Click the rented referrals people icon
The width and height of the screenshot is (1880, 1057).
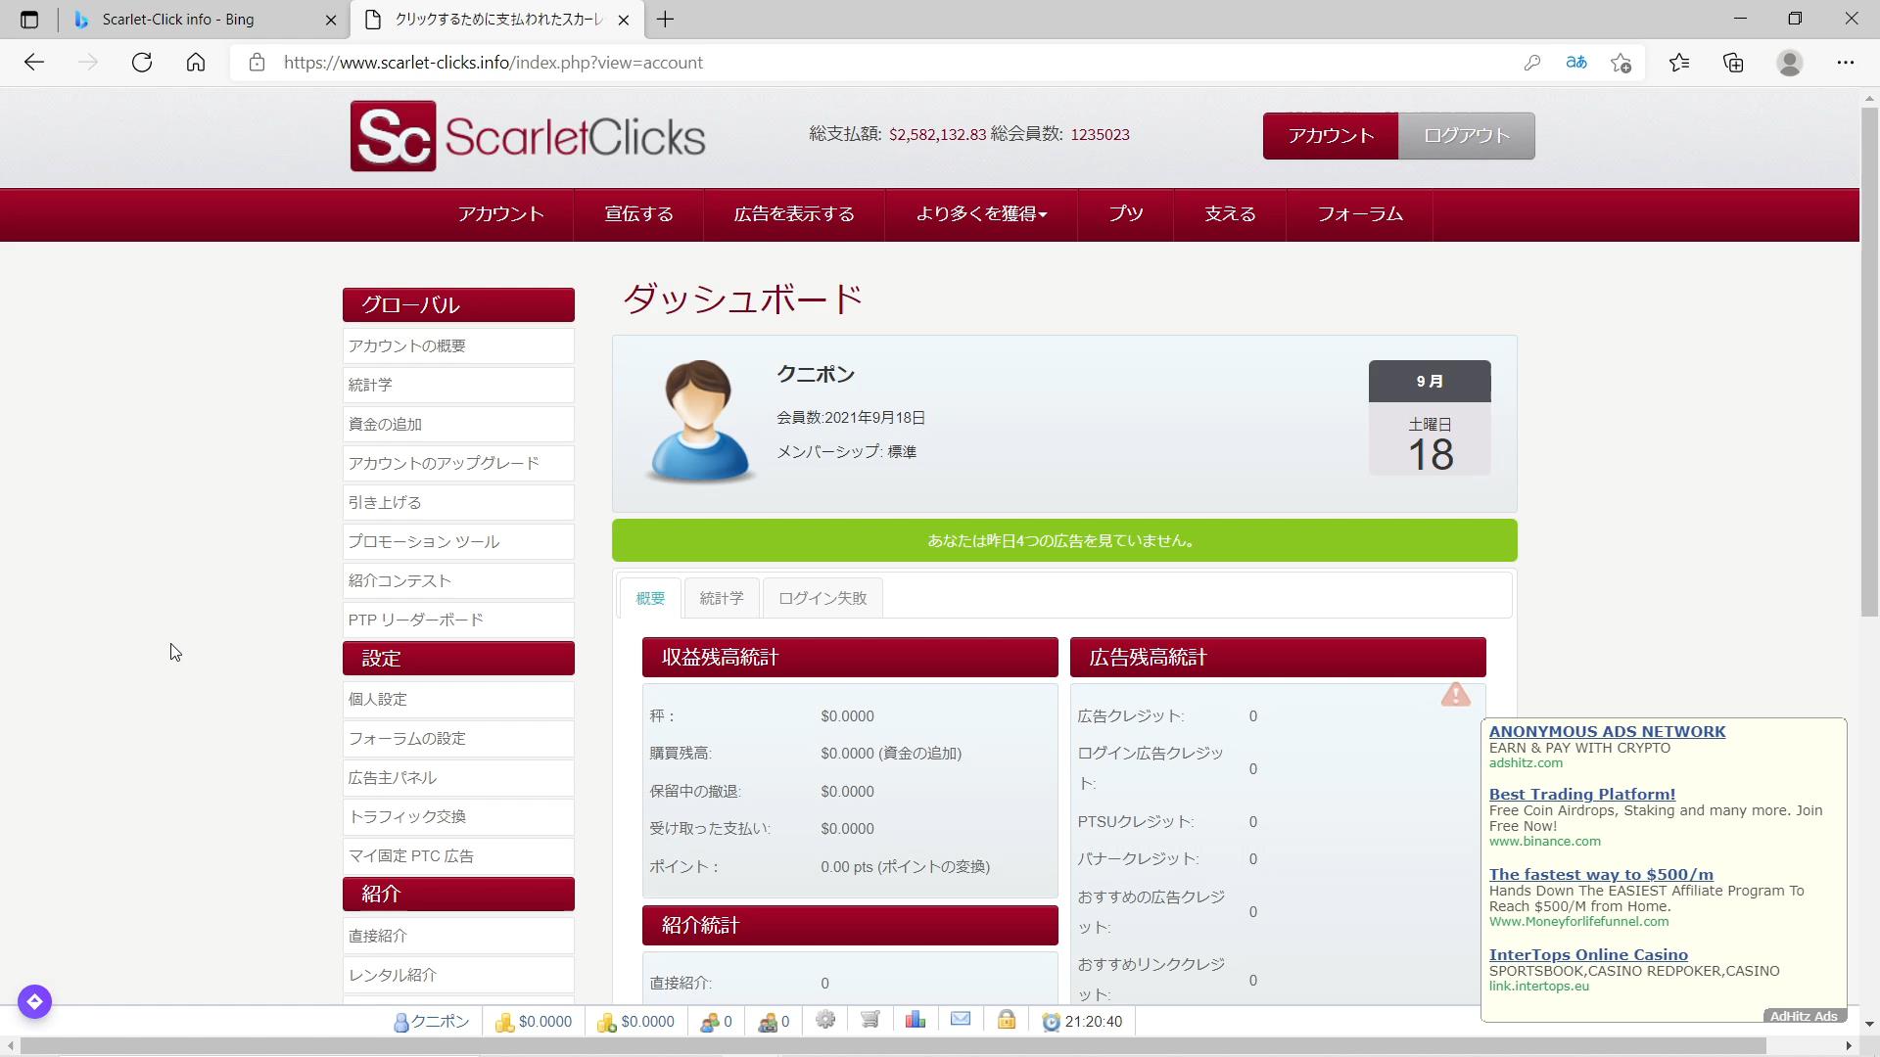click(768, 1022)
